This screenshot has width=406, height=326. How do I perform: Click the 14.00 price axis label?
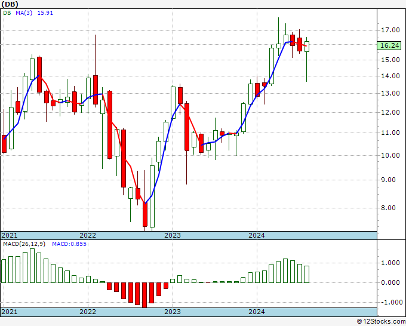[x=390, y=76]
